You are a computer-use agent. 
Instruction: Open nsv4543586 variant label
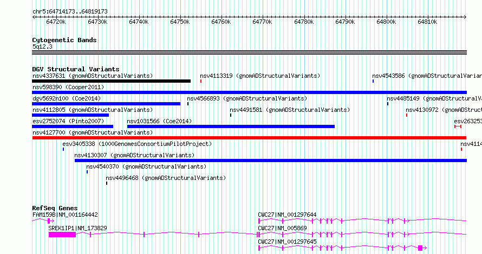[427, 76]
